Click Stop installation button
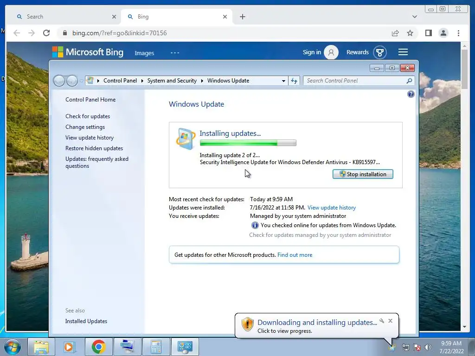This screenshot has width=475, height=356. pos(363,174)
